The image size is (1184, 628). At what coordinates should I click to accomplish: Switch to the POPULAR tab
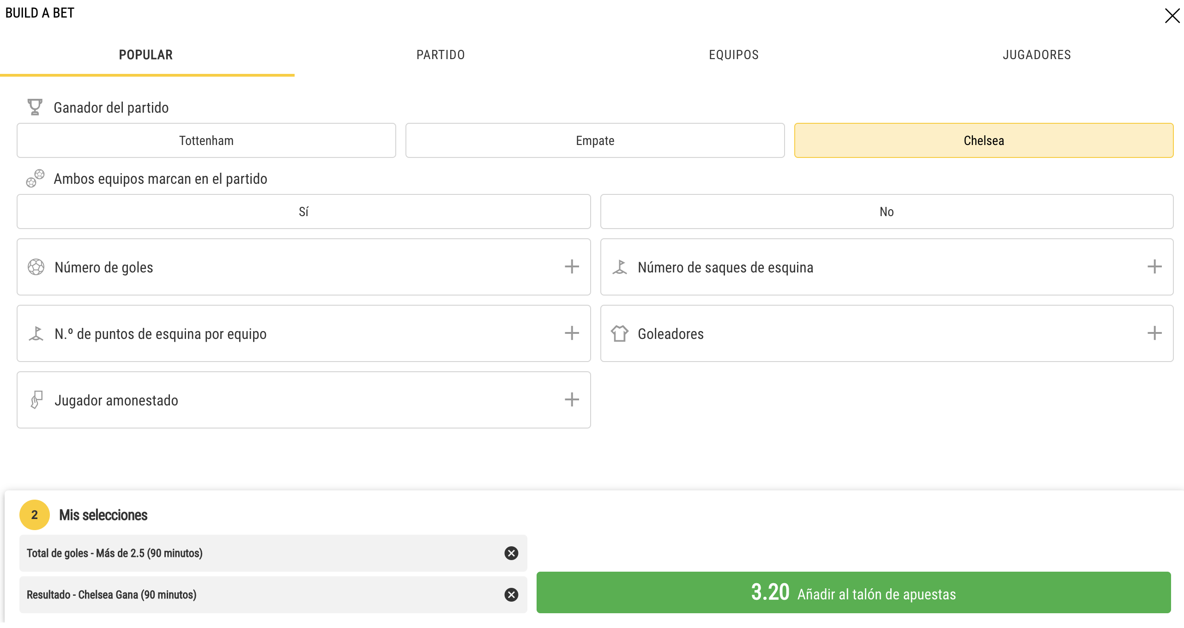(146, 55)
